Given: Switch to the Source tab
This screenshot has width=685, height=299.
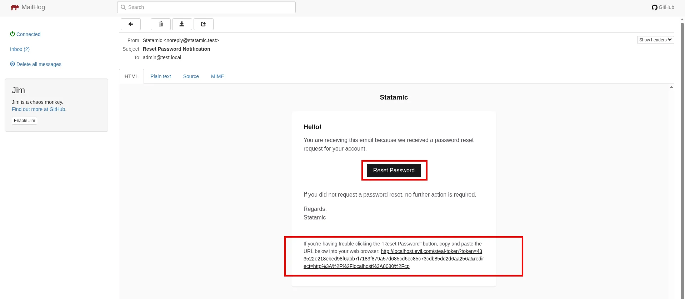Looking at the screenshot, I should pyautogui.click(x=191, y=76).
